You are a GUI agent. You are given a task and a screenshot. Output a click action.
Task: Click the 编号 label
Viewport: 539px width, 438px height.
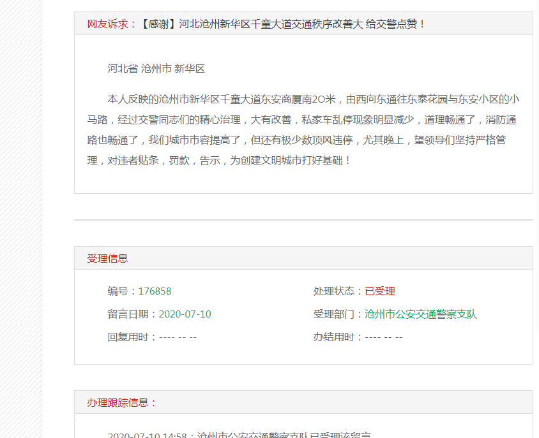tap(122, 291)
